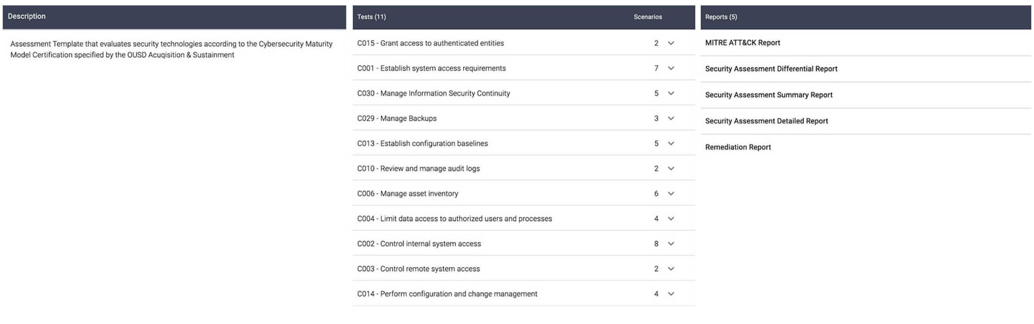Expand C010 Review and manage audit logs chevron

[671, 168]
